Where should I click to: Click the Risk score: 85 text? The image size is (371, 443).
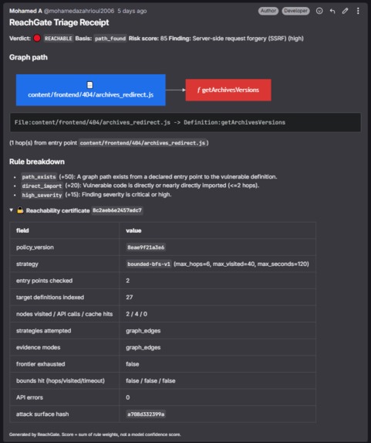[x=148, y=39]
